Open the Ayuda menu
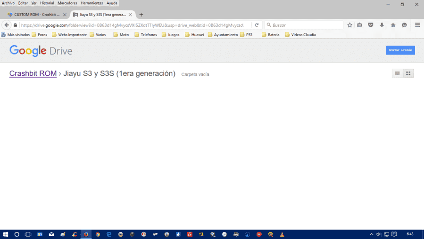The image size is (424, 239). click(x=112, y=3)
